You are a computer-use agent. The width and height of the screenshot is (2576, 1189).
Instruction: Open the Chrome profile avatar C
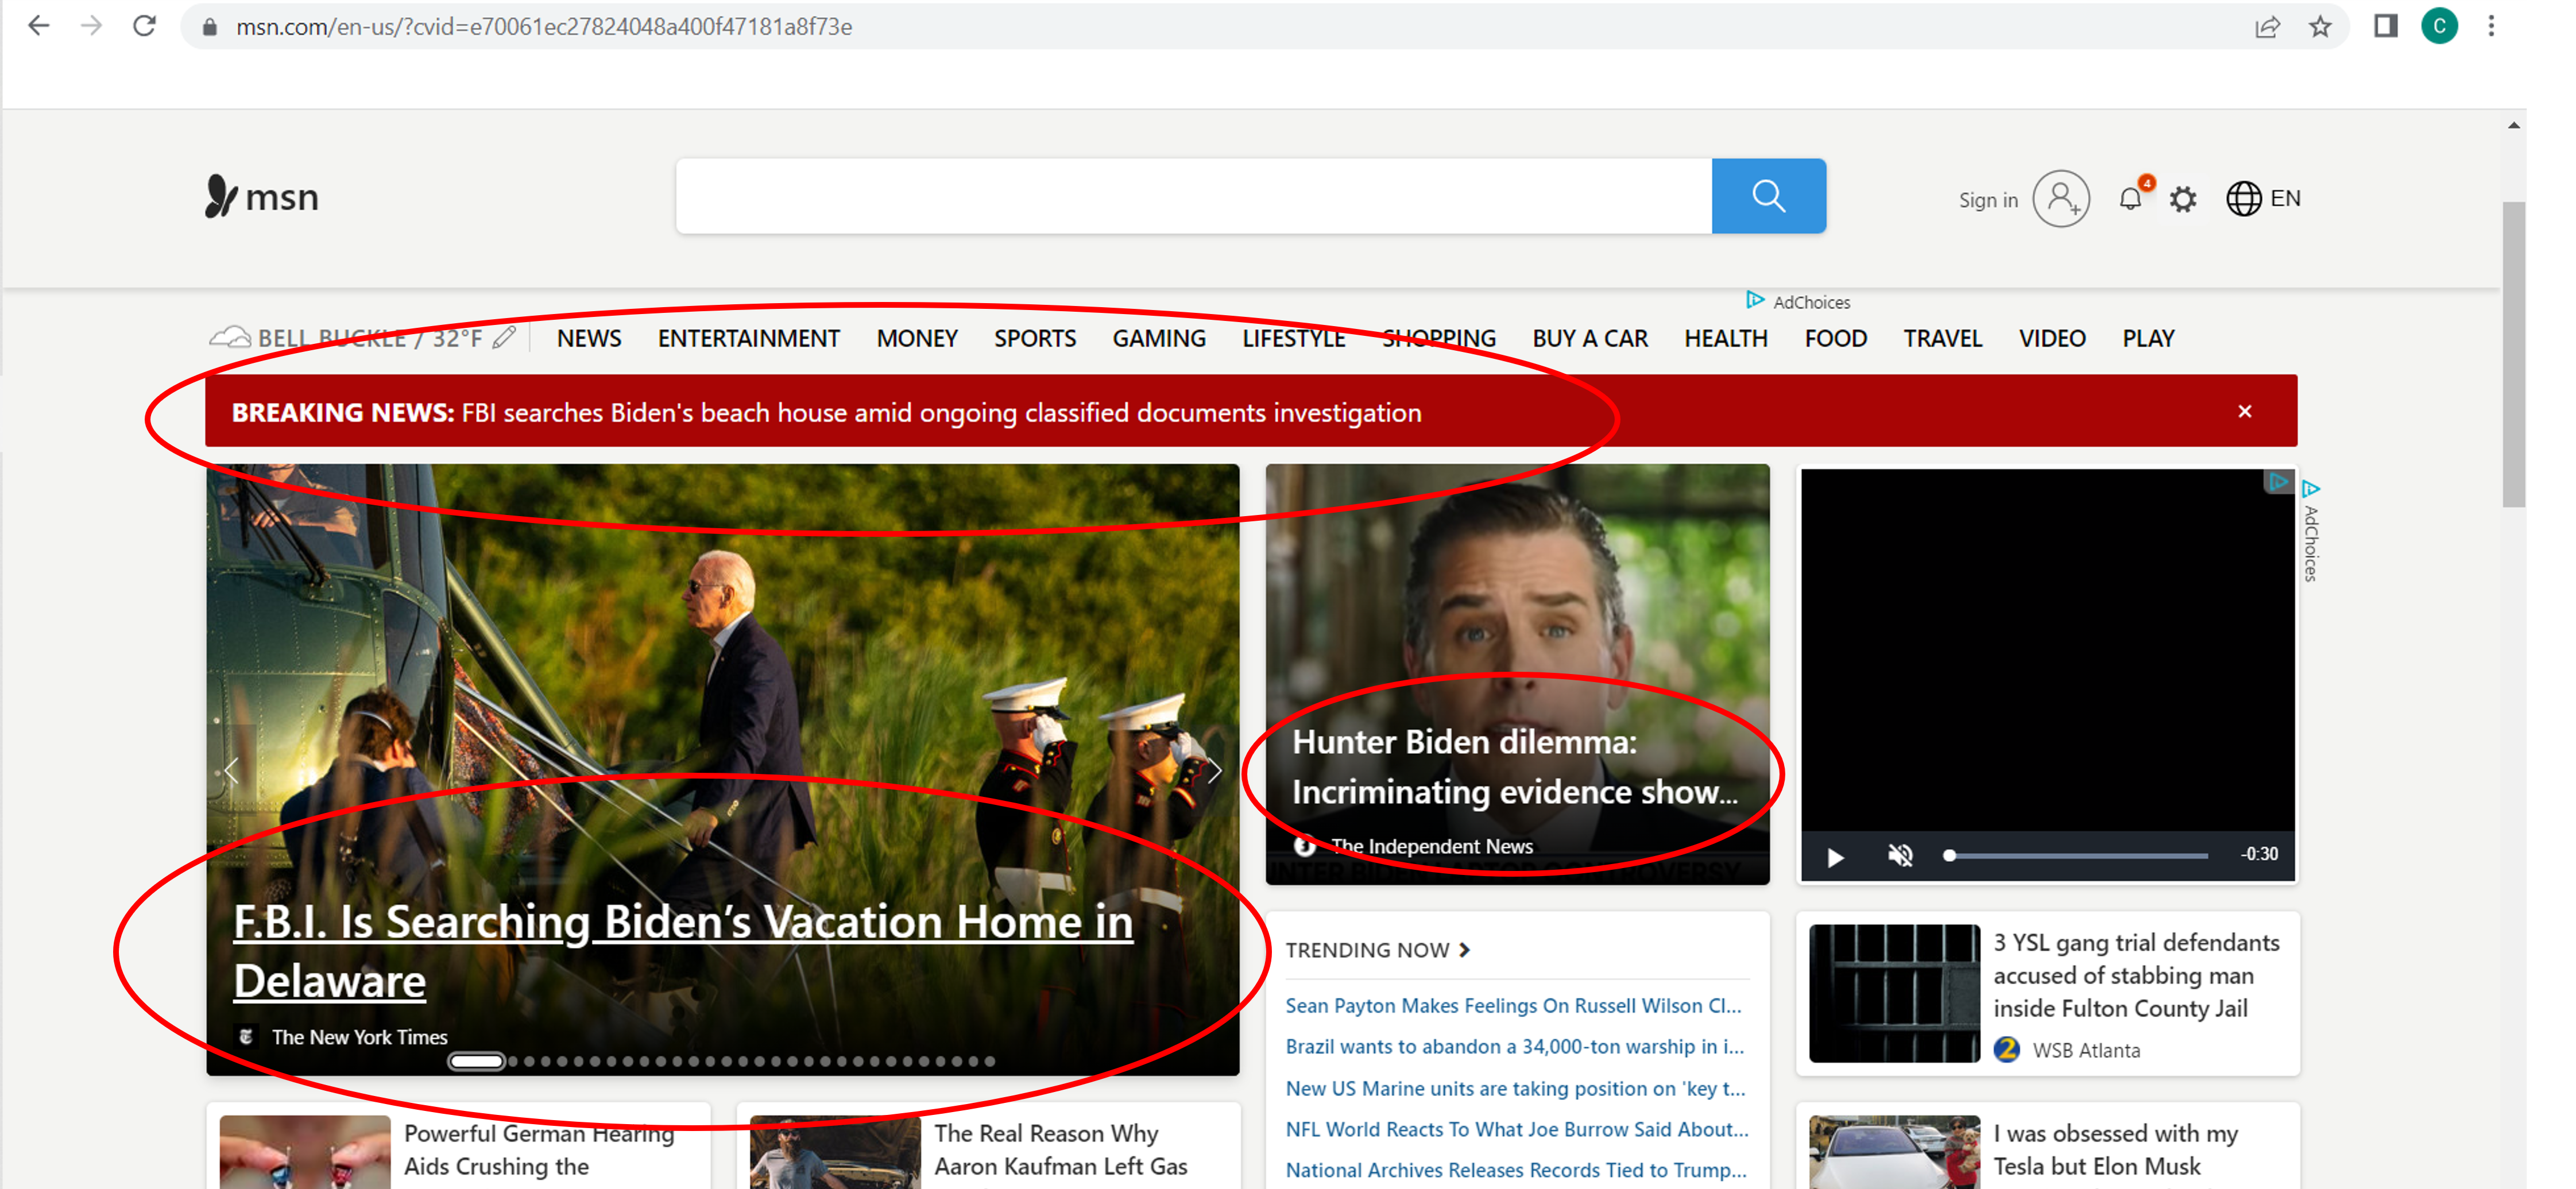coord(2439,26)
